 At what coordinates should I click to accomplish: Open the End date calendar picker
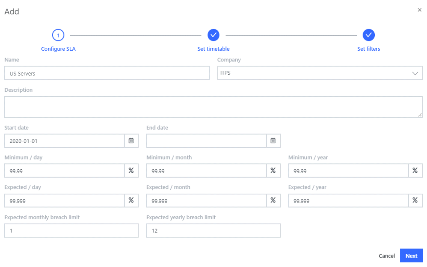[273, 141]
